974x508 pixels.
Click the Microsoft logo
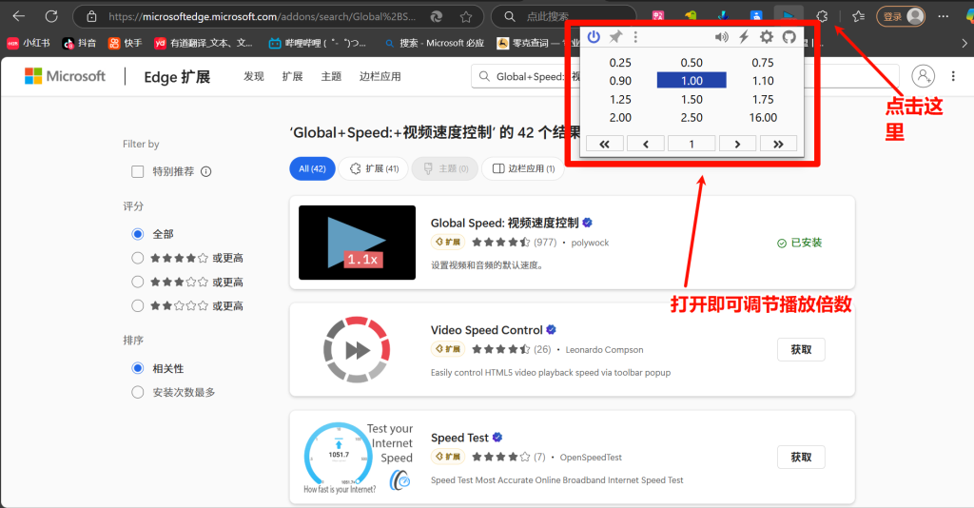click(66, 76)
